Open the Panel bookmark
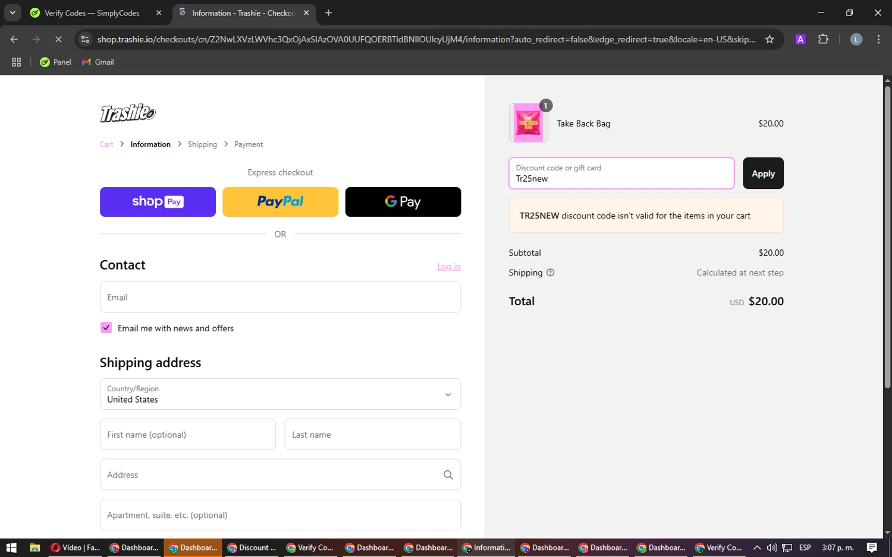Image resolution: width=892 pixels, height=557 pixels. [x=55, y=62]
